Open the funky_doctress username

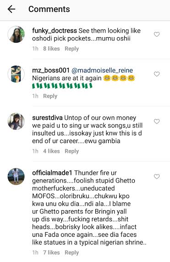coord(55,31)
